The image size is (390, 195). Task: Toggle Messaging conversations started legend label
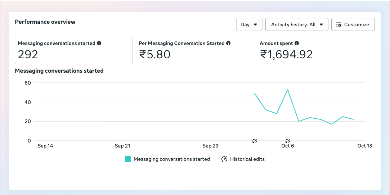coord(171,159)
